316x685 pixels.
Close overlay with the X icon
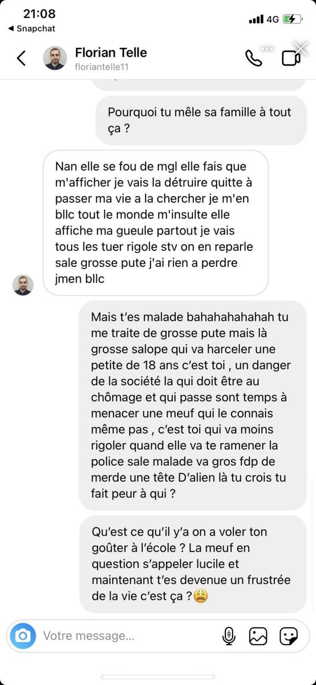pos(301,49)
